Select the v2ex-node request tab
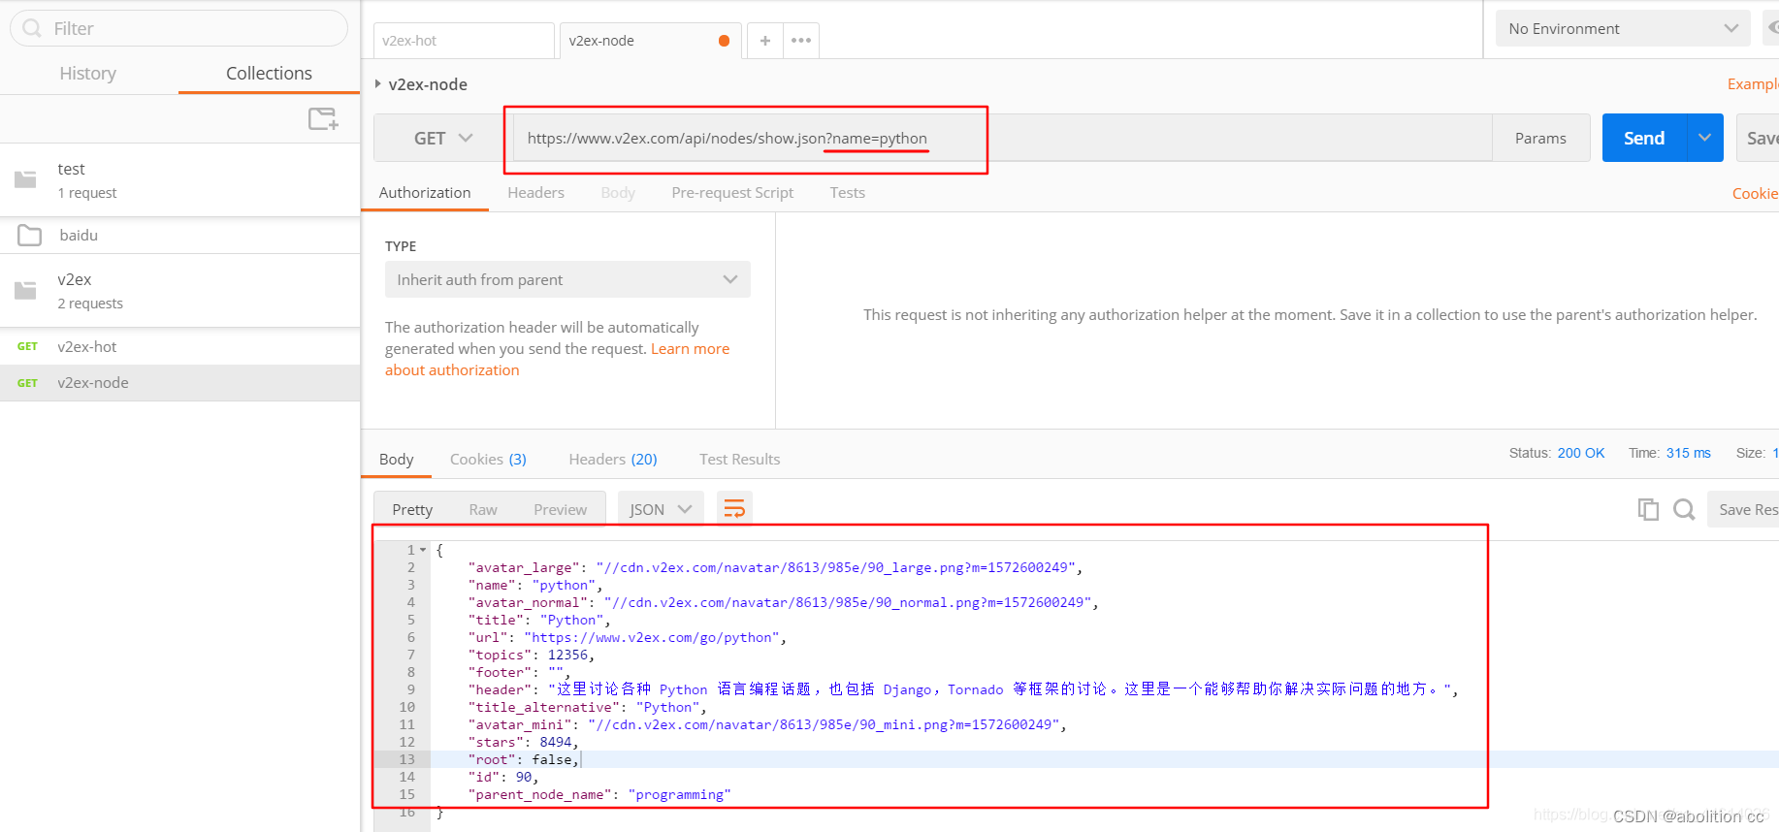 click(650, 41)
